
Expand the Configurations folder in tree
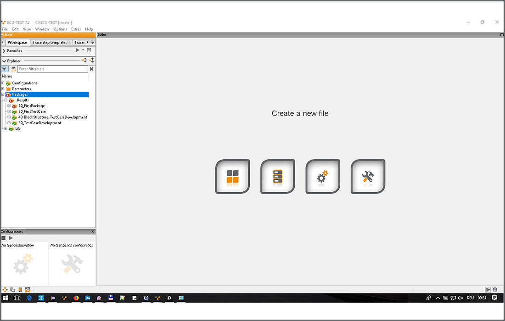[x=3, y=83]
